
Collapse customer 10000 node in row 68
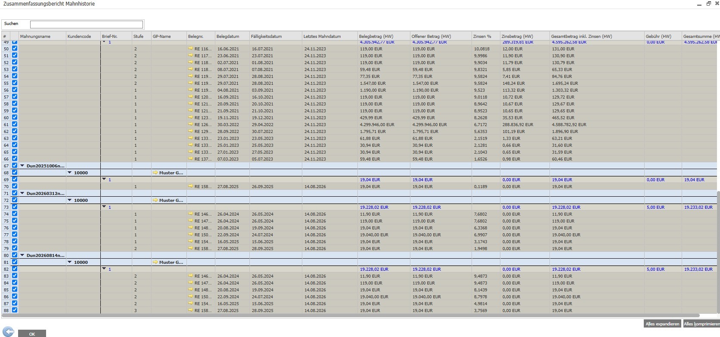pyautogui.click(x=70, y=173)
